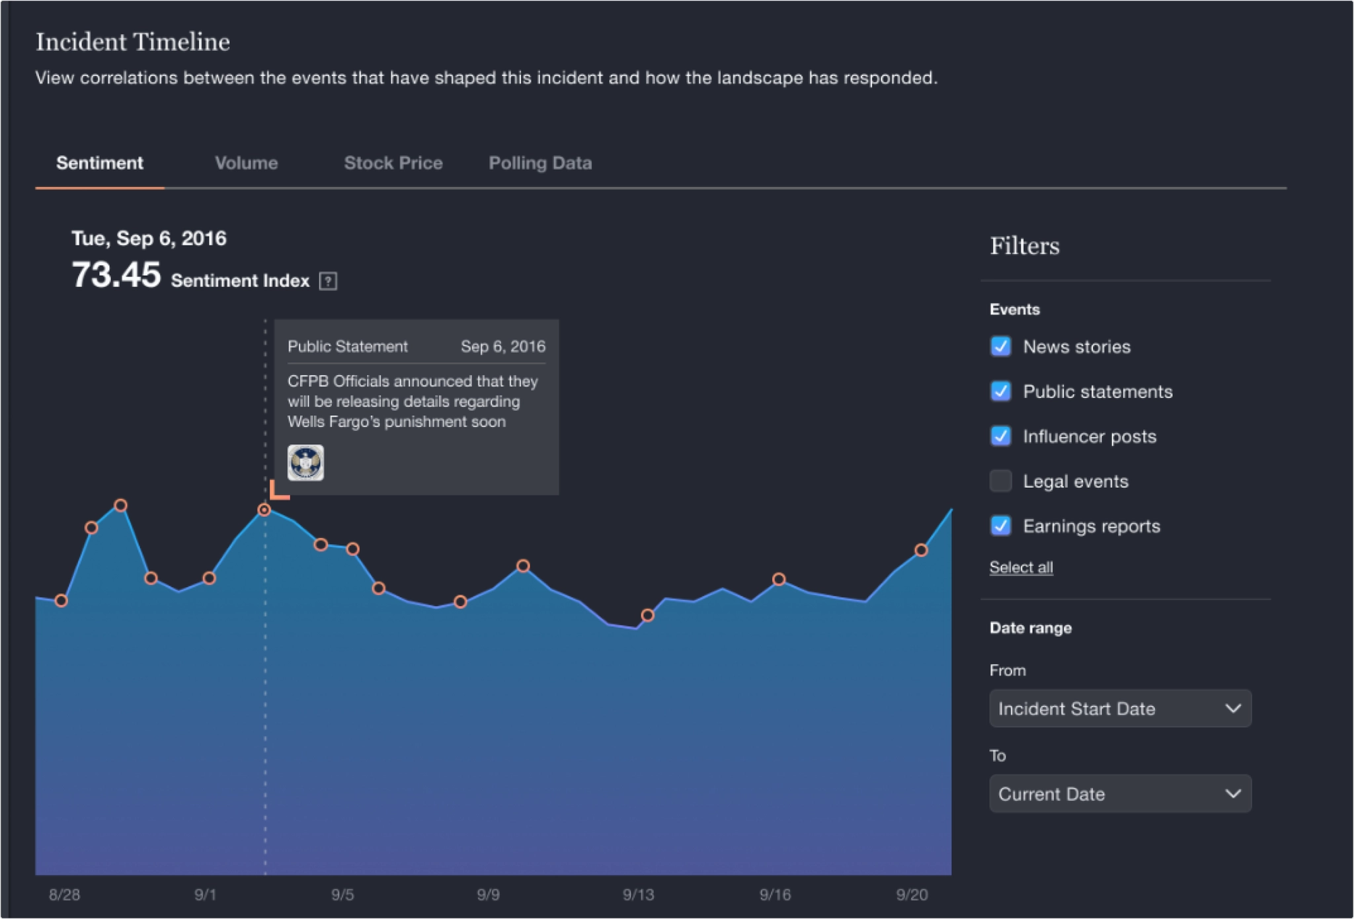Uncheck the News stories checkbox
1354x919 pixels.
[1000, 346]
